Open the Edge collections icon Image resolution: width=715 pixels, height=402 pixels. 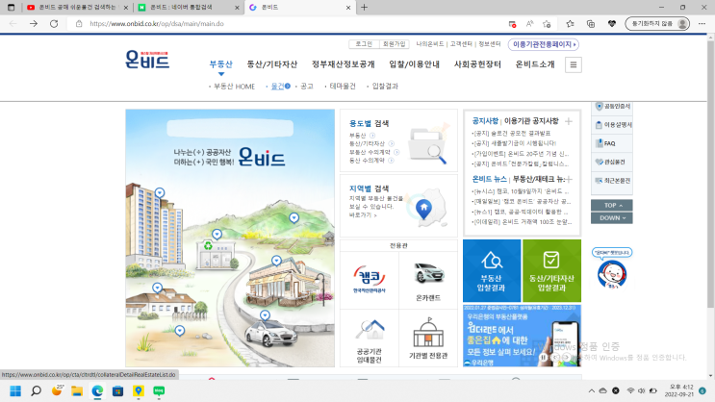591,24
